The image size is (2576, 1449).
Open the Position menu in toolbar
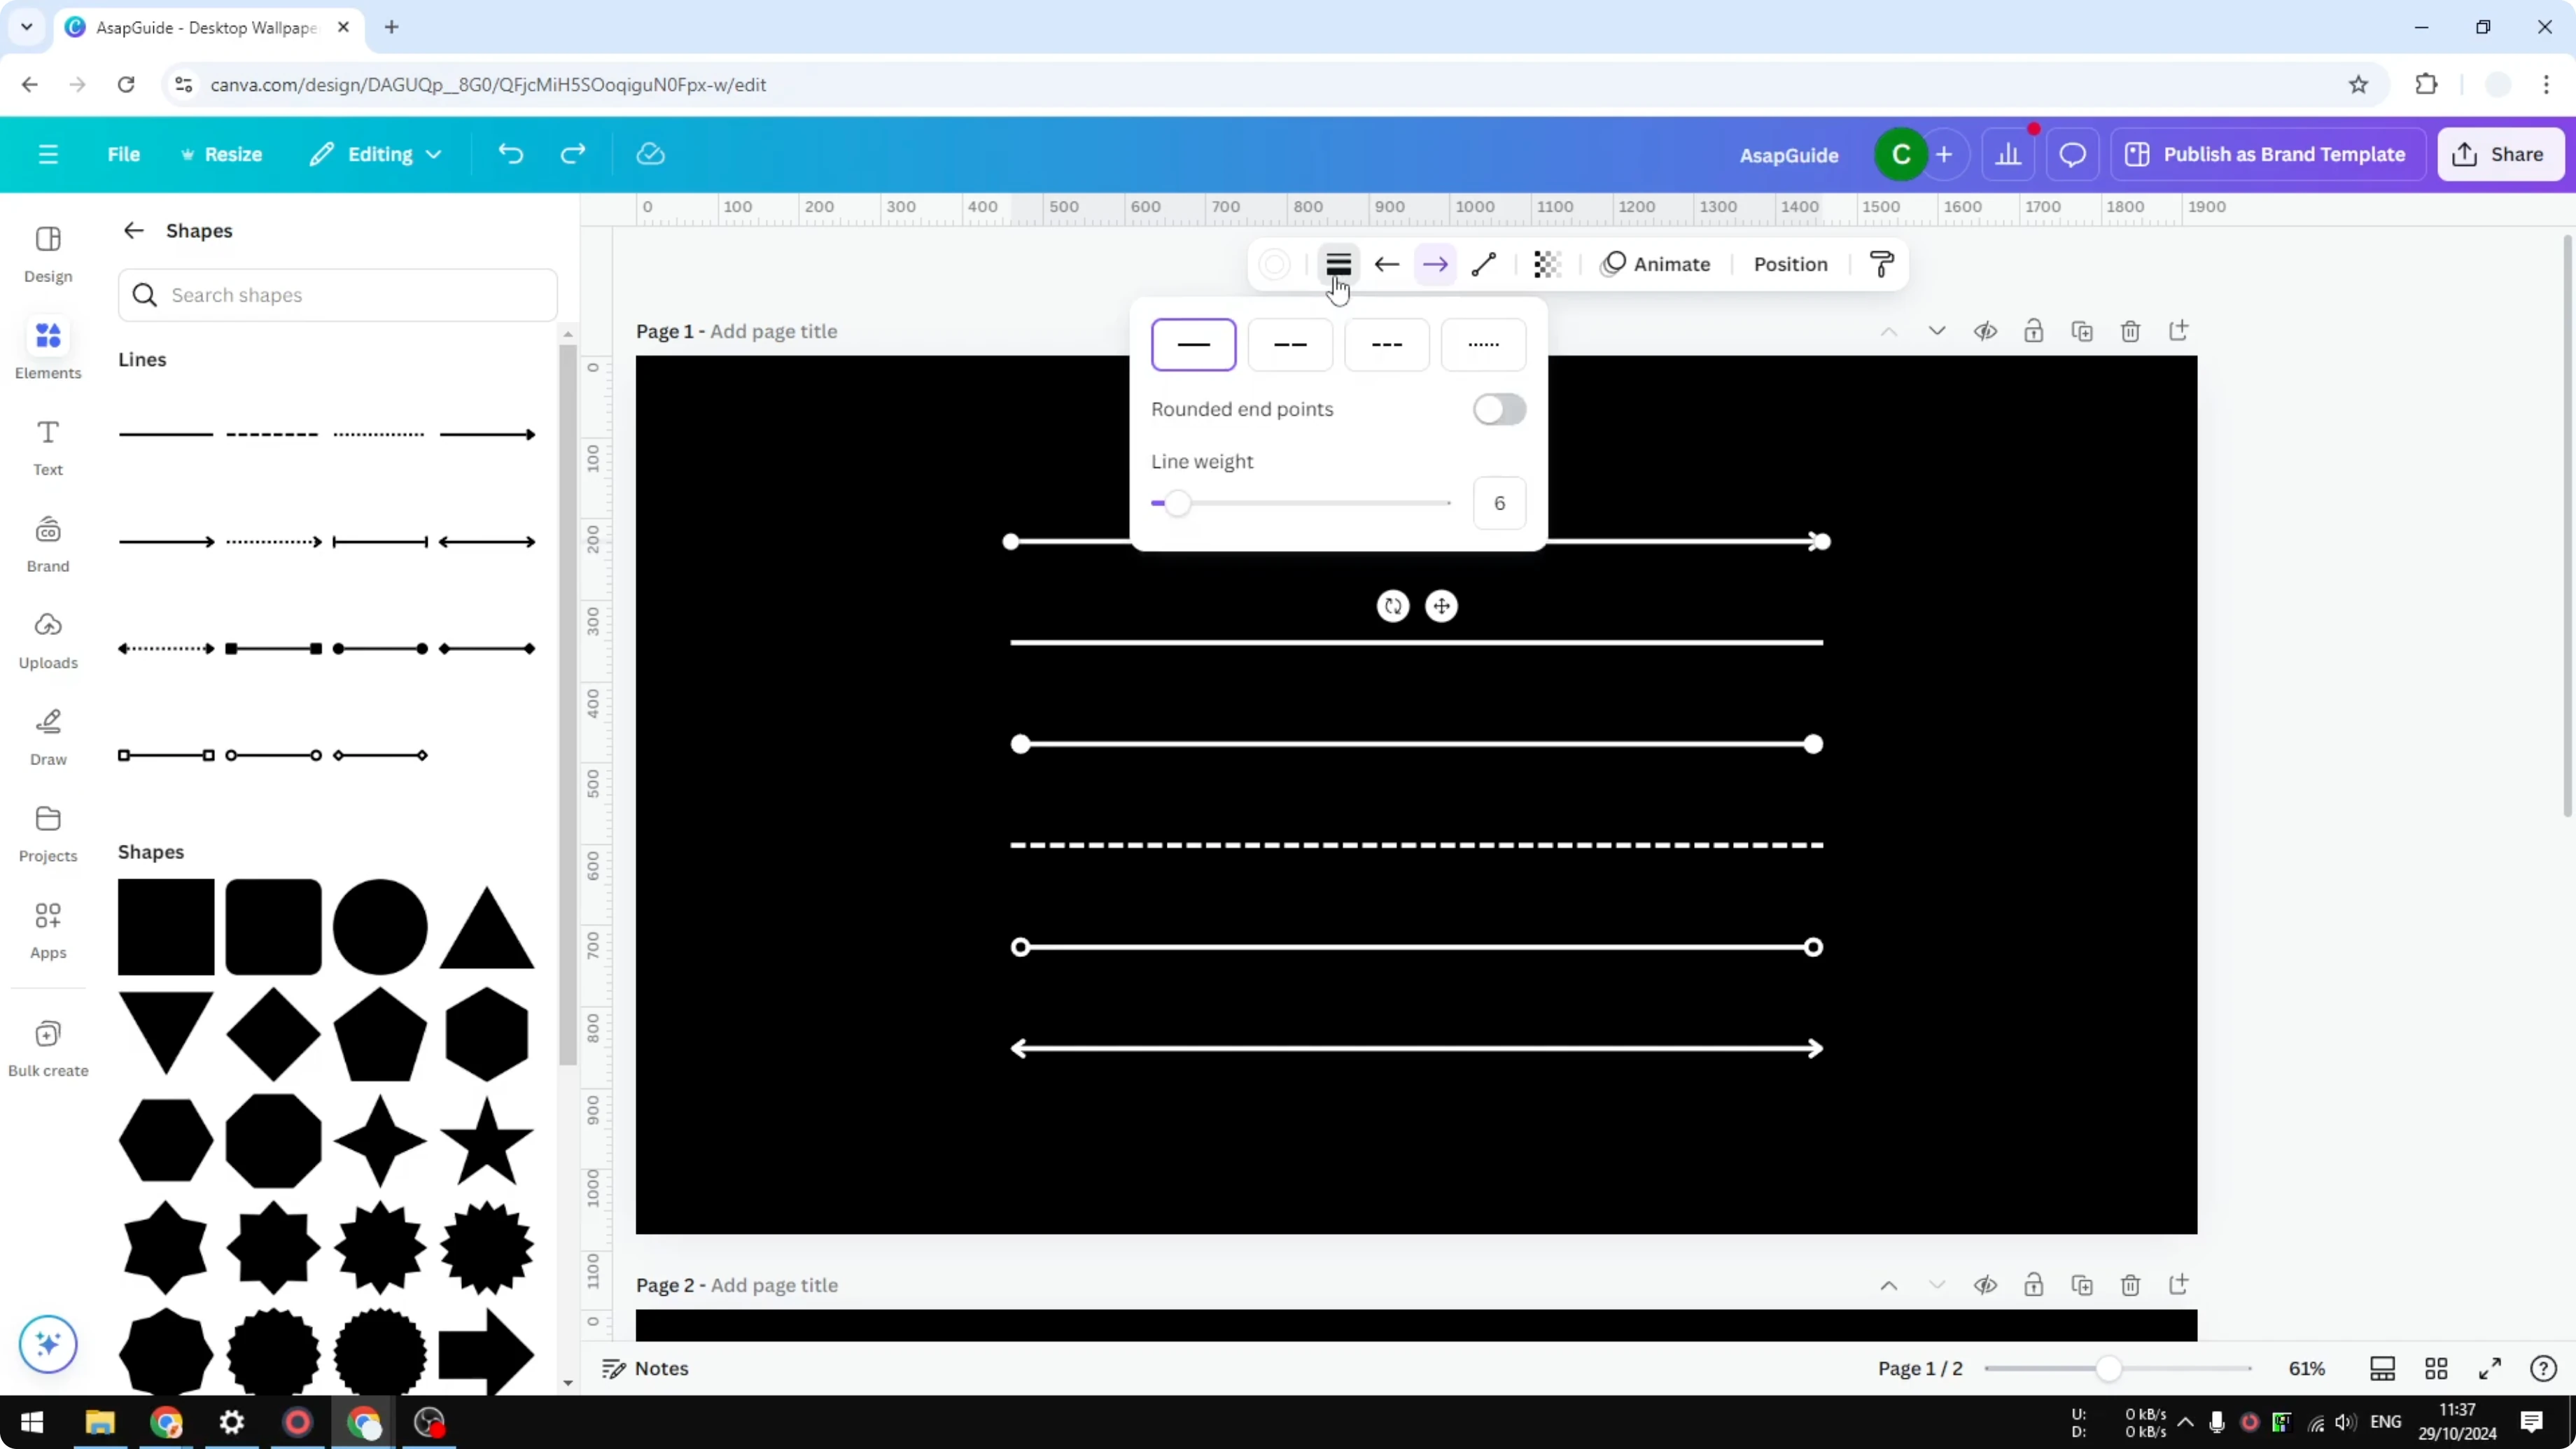(x=1790, y=264)
